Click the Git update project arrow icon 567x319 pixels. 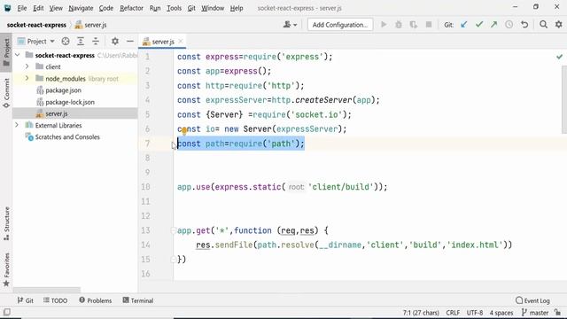point(463,25)
